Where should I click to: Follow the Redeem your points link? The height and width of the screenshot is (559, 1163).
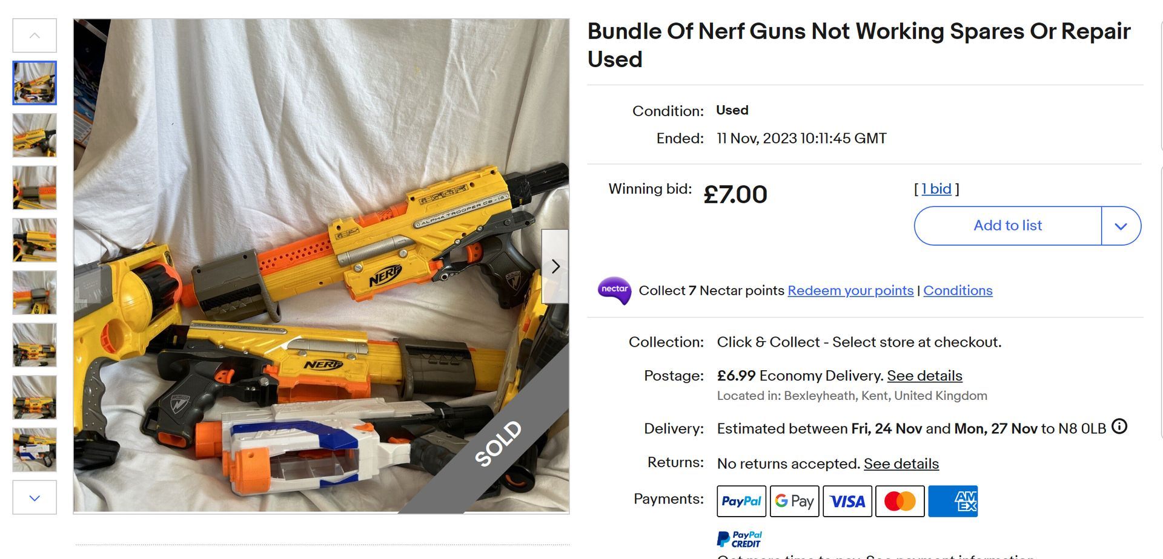[x=850, y=290]
